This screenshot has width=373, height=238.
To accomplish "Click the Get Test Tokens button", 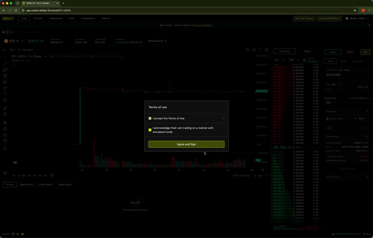I will (x=304, y=18).
